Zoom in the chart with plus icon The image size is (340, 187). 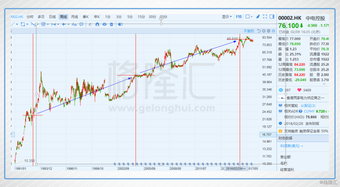coord(264,31)
